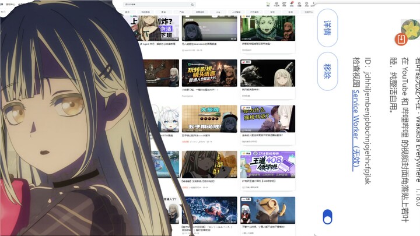Open the Minion with banana video thumbnail
This screenshot has width=420, height=236.
coord(268,210)
